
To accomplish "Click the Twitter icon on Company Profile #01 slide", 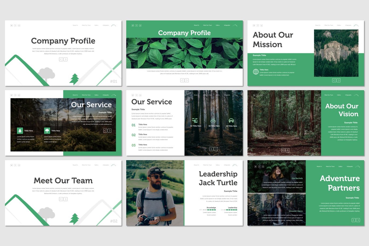I will click(x=12, y=25).
